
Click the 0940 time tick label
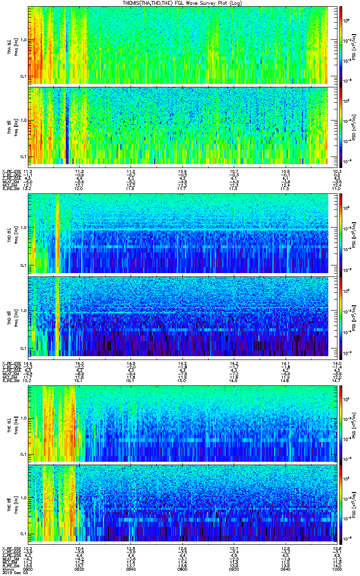pos(286,570)
